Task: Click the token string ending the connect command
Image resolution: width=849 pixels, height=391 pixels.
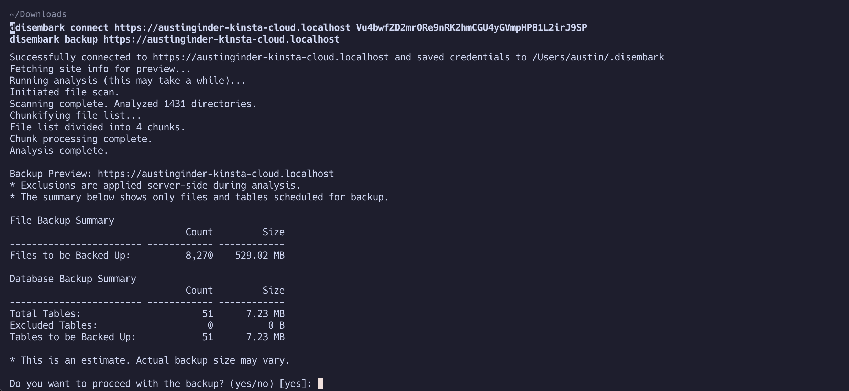Action: click(x=471, y=28)
